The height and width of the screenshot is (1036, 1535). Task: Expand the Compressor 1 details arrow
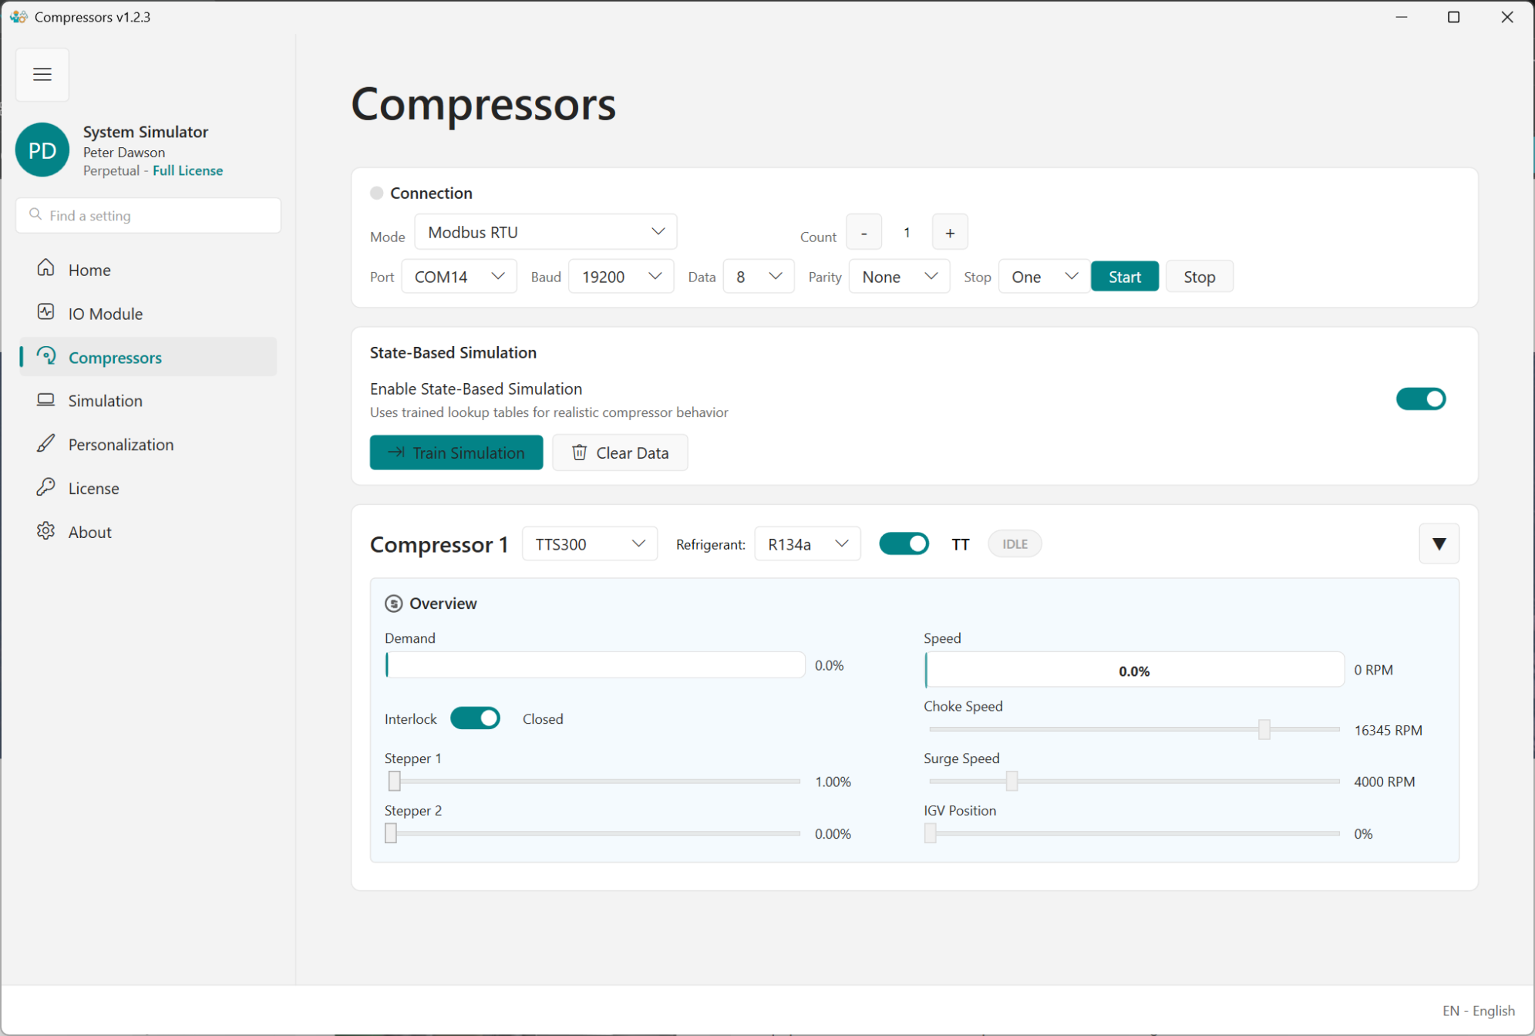(1439, 543)
